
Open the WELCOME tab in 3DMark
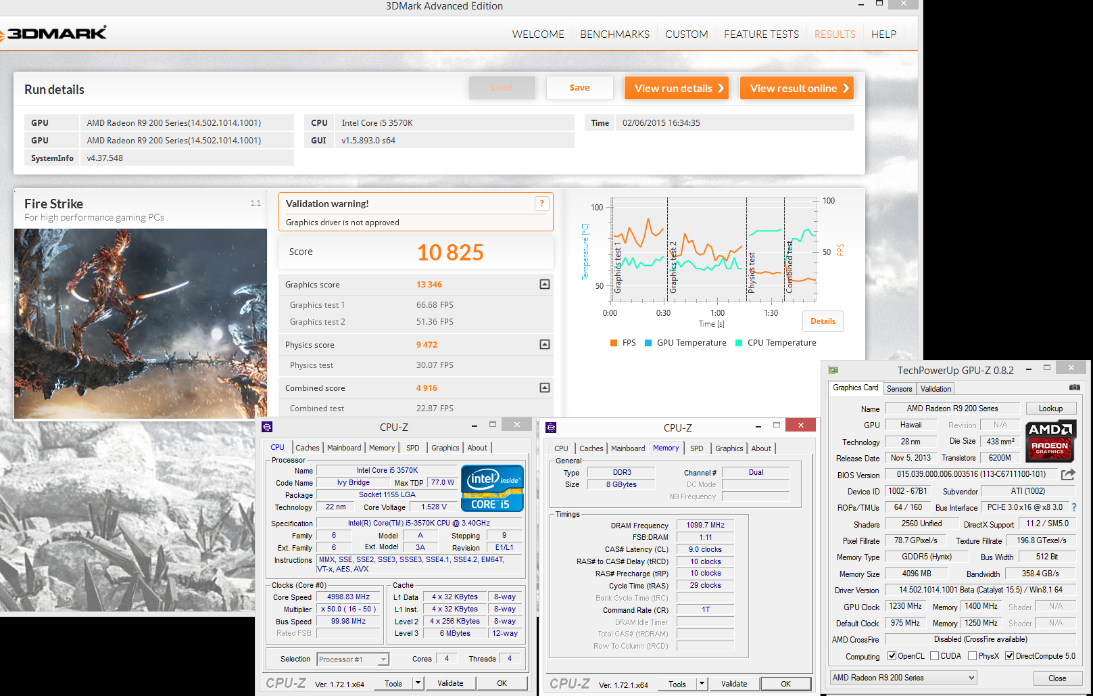coord(538,34)
